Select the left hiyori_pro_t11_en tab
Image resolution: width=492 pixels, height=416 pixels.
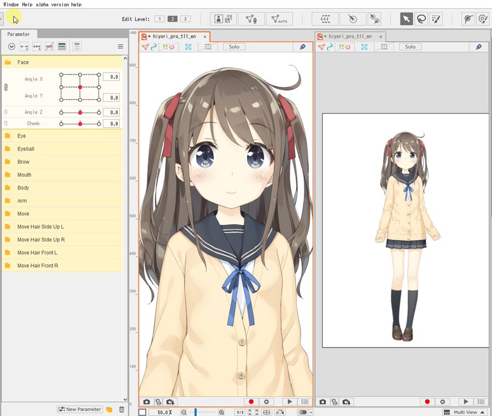pyautogui.click(x=174, y=37)
